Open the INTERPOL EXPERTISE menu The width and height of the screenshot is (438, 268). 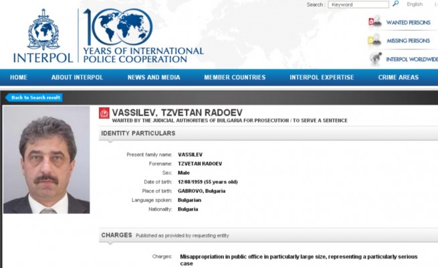click(322, 77)
